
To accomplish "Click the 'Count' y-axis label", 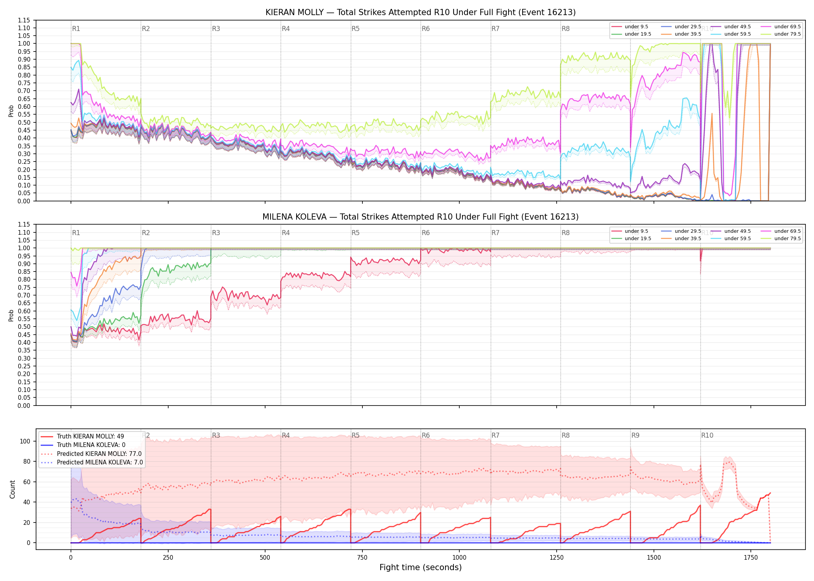I will (12, 489).
